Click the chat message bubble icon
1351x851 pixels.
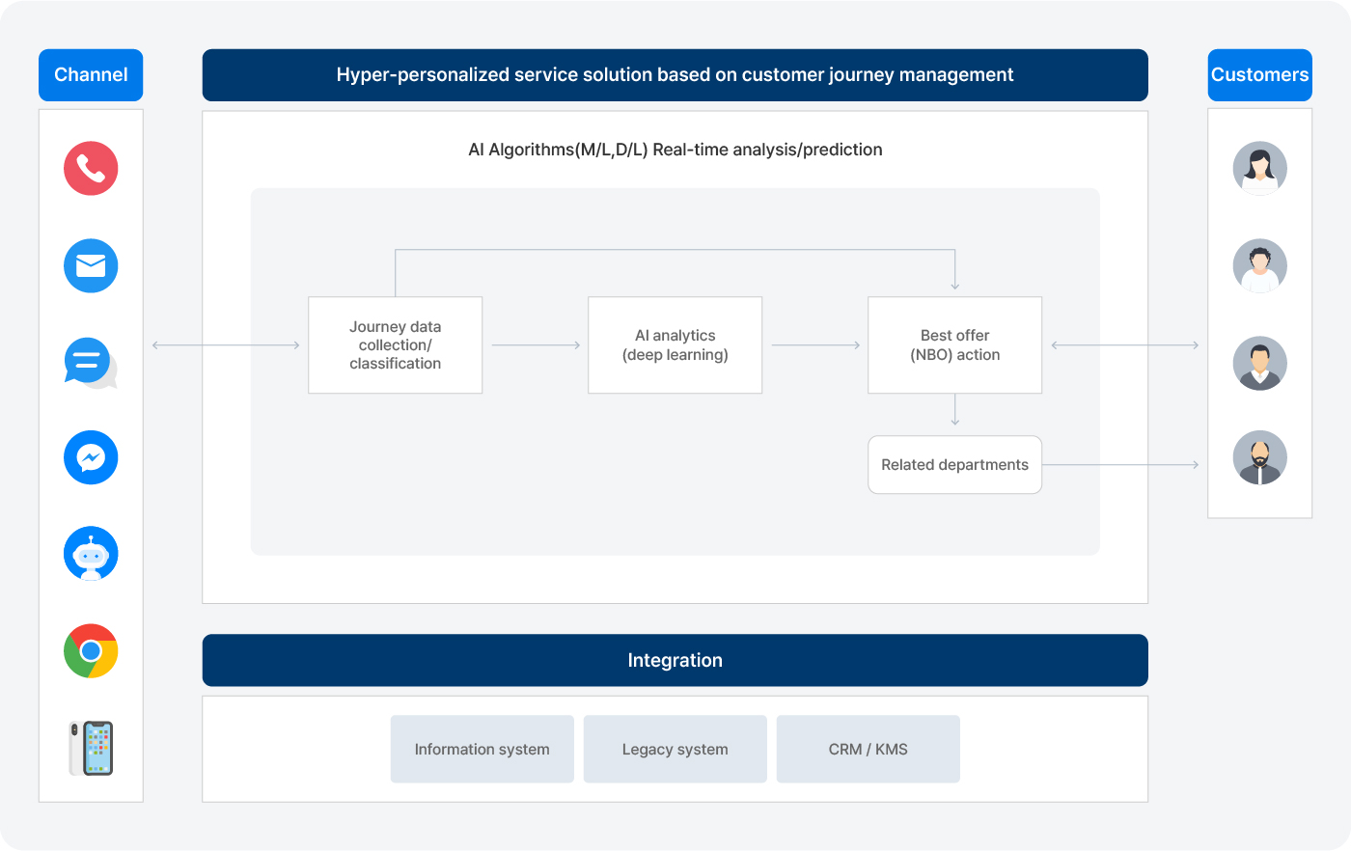pyautogui.click(x=90, y=363)
